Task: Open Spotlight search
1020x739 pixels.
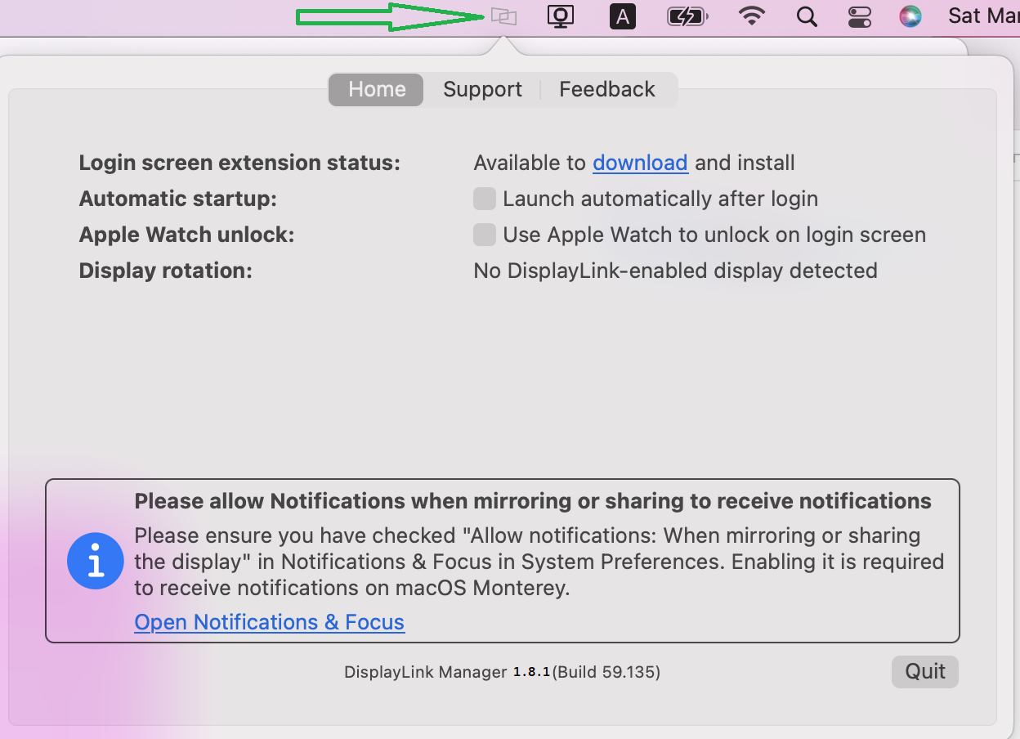Action: pyautogui.click(x=806, y=16)
